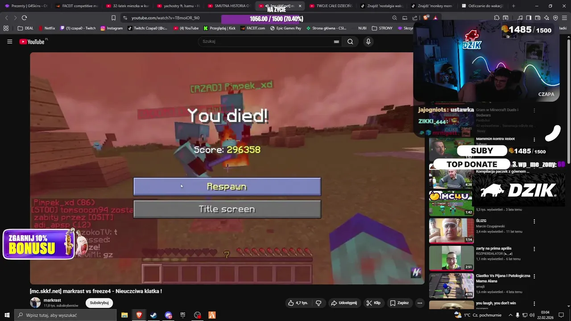
Task: Switch to the FACEIT competitive tab
Action: coord(77,6)
